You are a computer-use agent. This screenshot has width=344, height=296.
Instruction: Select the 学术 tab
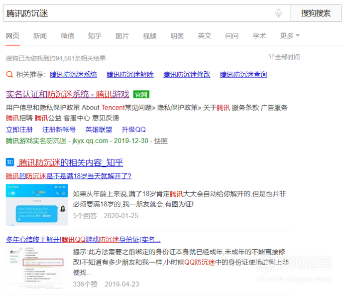click(259, 36)
